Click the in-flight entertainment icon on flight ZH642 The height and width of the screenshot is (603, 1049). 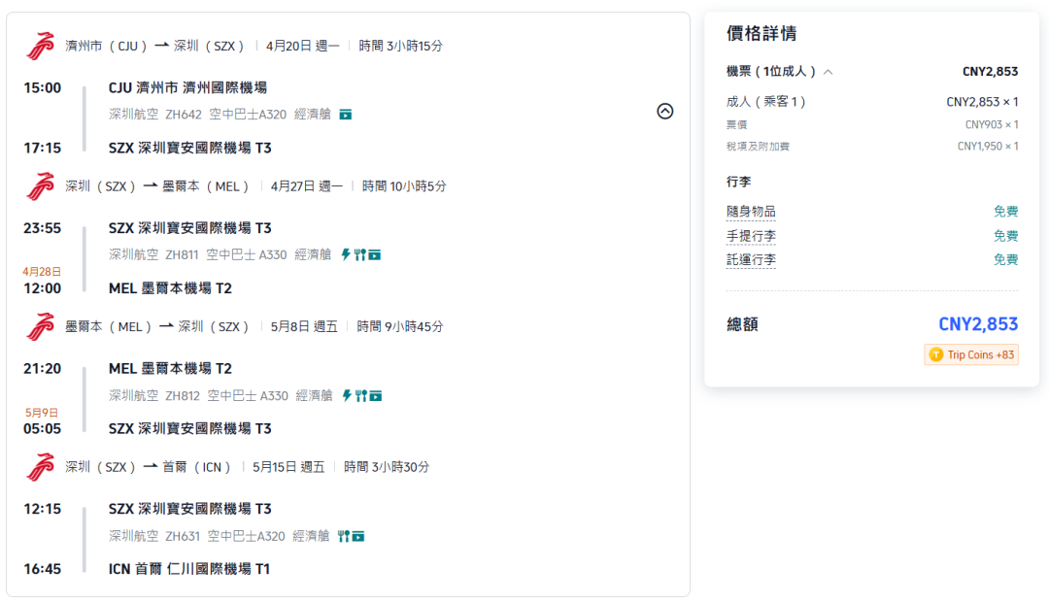click(346, 114)
